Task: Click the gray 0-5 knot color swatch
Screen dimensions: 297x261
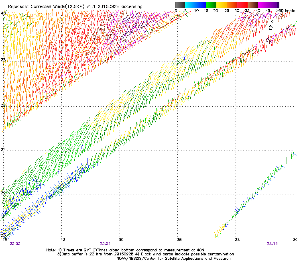Action: [180, 5]
